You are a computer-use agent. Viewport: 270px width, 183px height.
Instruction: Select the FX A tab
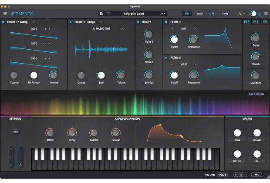(247, 22)
